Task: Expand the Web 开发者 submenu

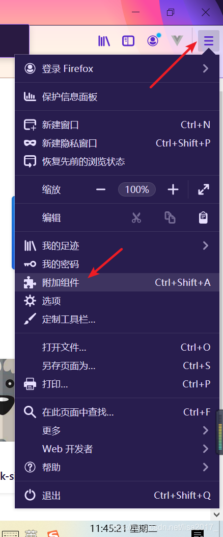Action: point(117,449)
